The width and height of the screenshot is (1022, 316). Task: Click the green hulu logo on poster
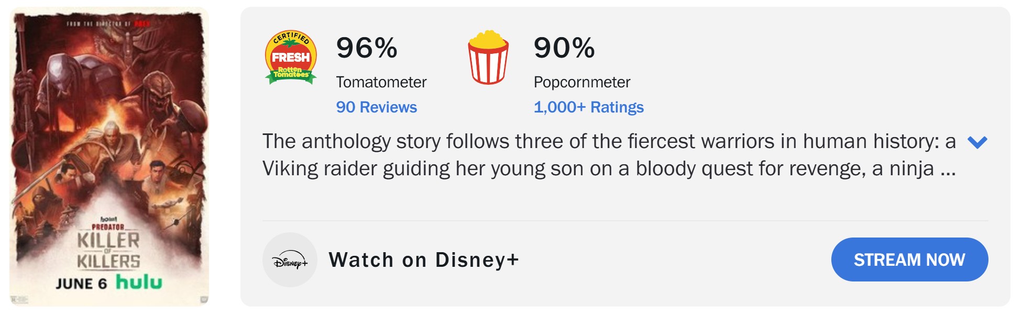[139, 282]
